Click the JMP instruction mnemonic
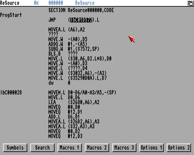 click(x=52, y=20)
